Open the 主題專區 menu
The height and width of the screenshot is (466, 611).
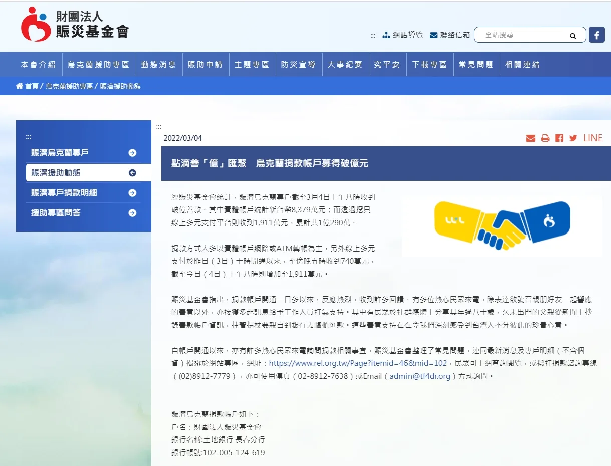coord(252,64)
